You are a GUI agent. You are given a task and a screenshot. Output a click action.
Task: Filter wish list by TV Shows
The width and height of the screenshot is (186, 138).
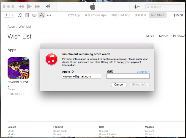coord(179,36)
